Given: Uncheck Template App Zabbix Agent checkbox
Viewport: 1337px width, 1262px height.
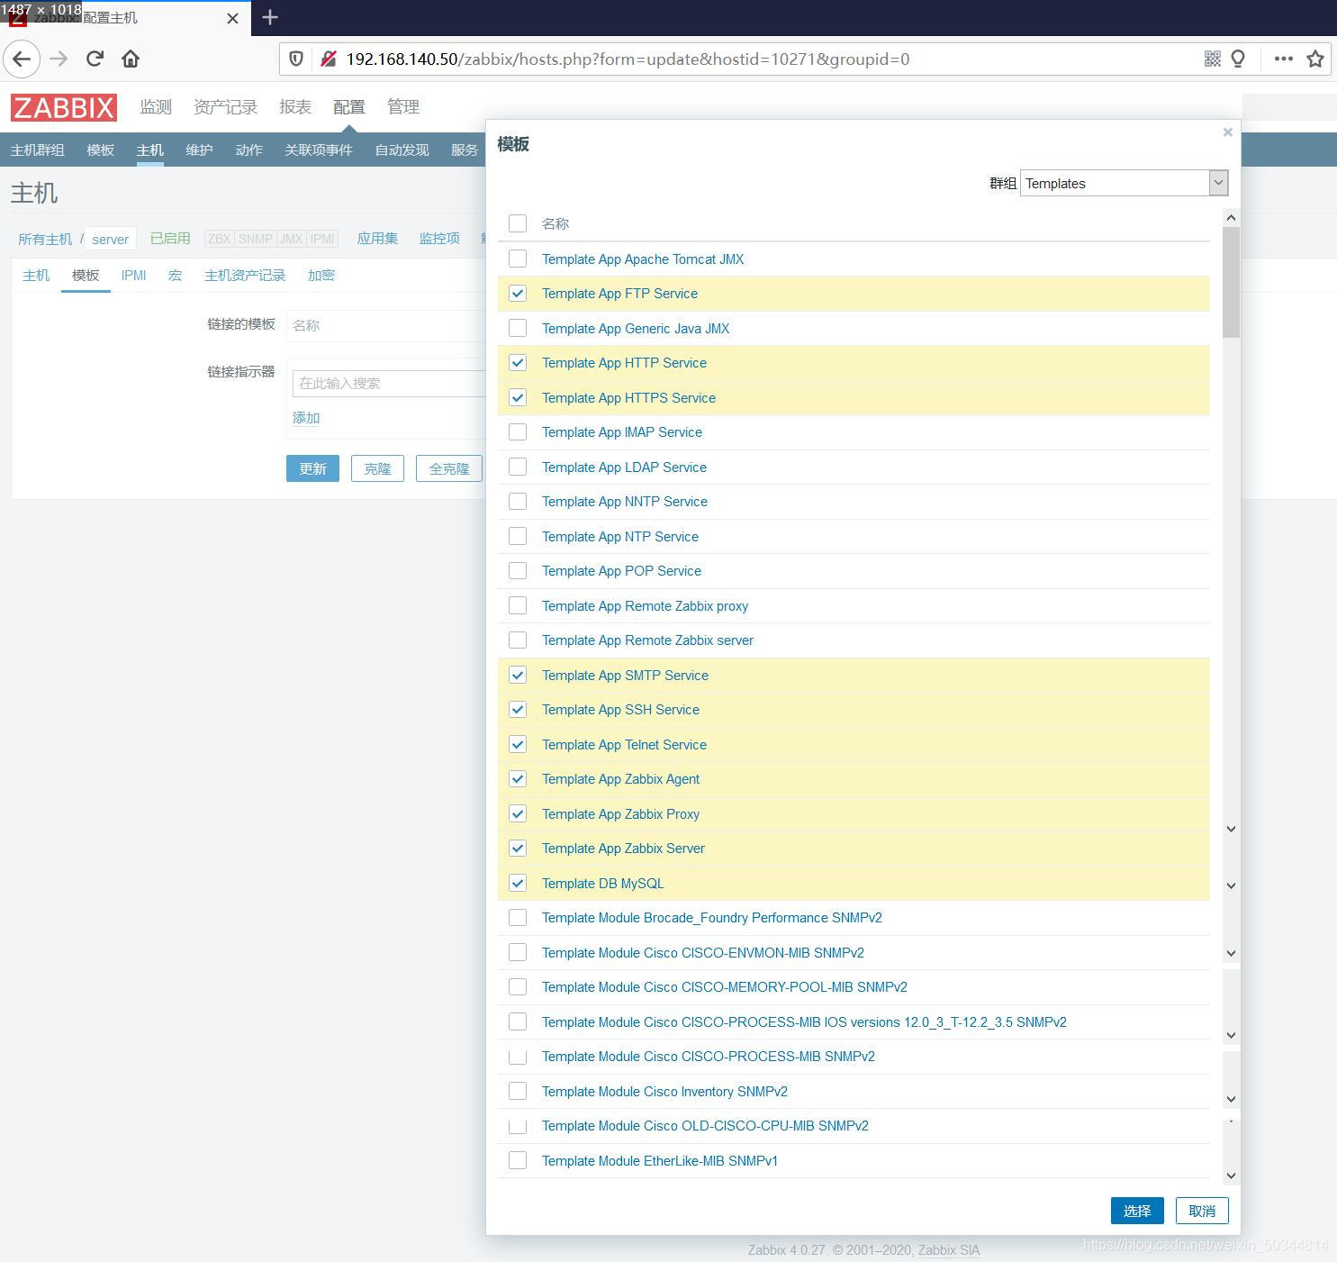Looking at the screenshot, I should [x=518, y=779].
